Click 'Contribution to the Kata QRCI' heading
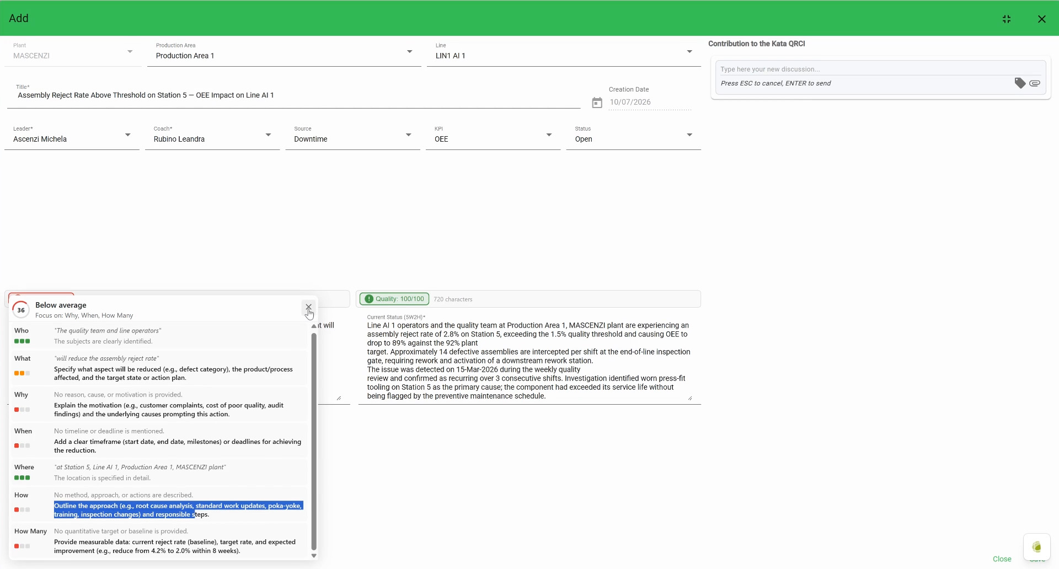The width and height of the screenshot is (1059, 569). [x=757, y=44]
